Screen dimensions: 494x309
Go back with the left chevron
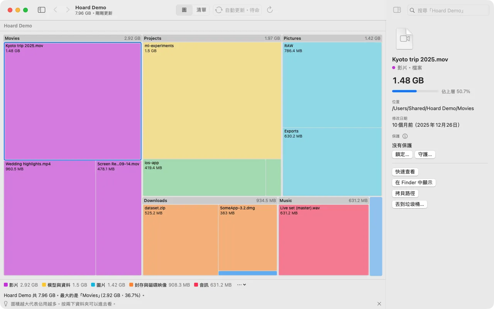click(55, 10)
